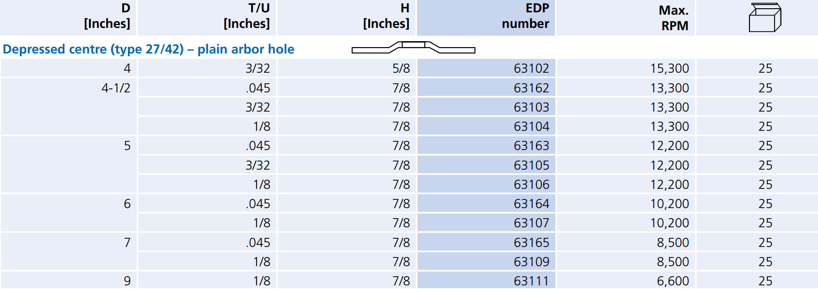
Task: Click EDP number 63163 cell
Action: (x=531, y=146)
